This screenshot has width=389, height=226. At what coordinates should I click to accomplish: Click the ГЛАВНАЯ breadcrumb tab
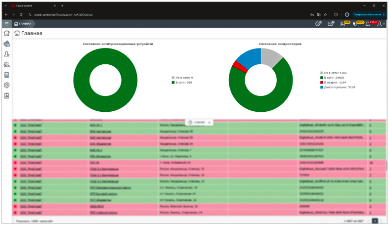23,24
